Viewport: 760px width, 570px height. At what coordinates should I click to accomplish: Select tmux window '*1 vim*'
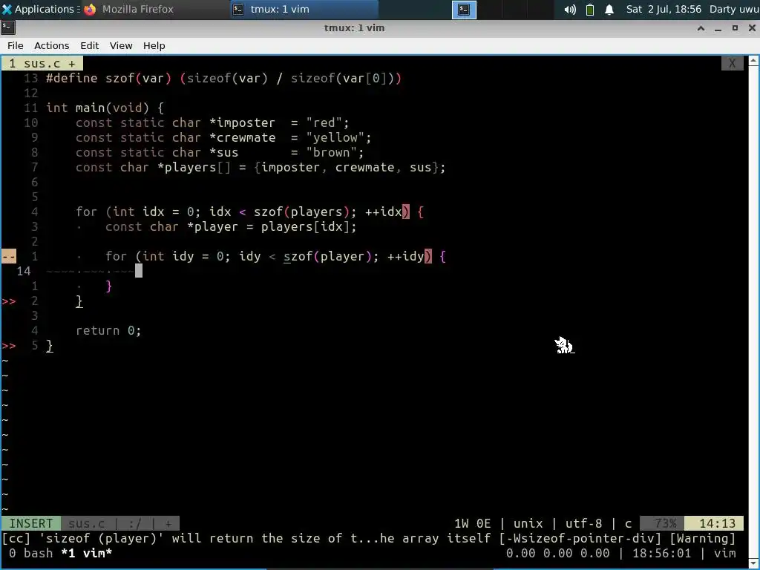coord(86,554)
